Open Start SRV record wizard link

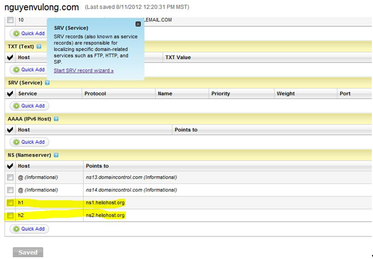(83, 70)
